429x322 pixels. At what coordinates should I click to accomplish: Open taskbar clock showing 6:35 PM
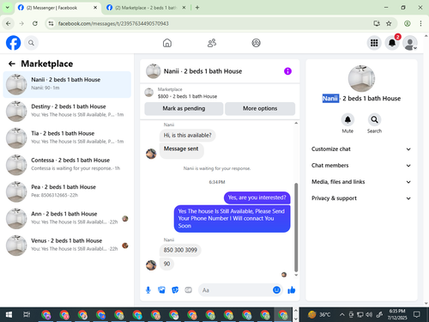397,315
